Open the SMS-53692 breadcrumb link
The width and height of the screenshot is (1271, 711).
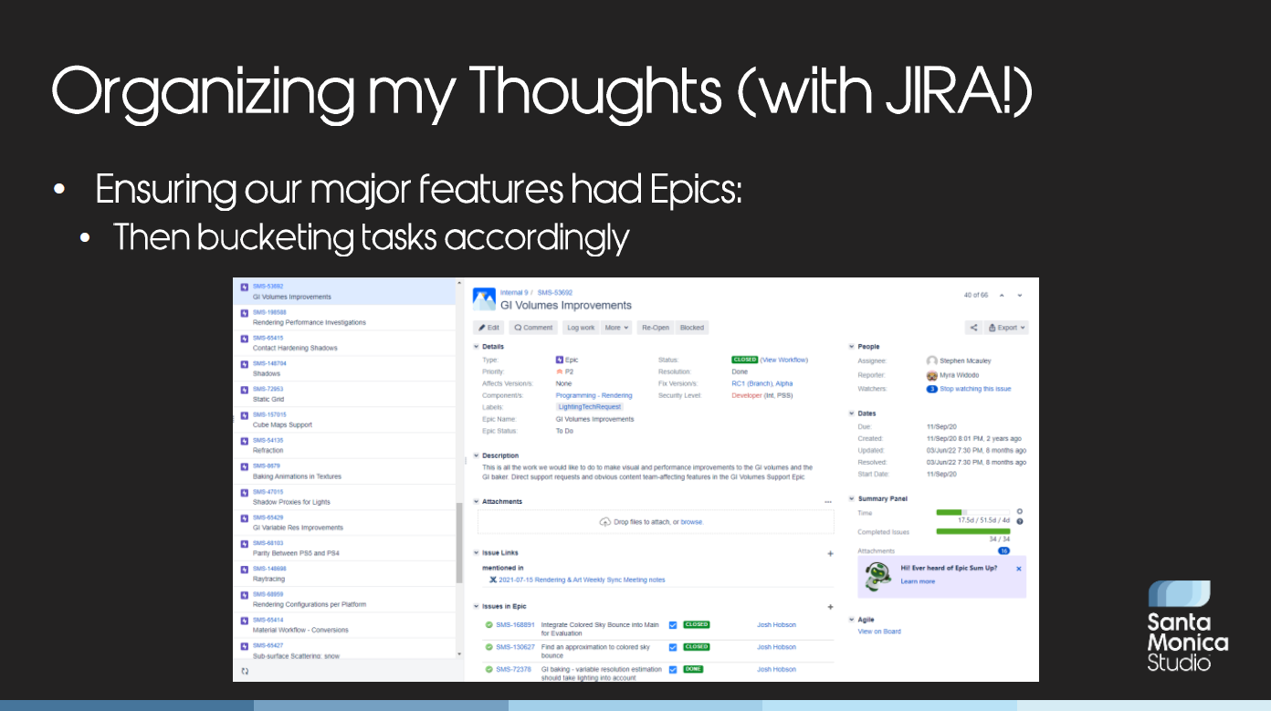tap(555, 293)
